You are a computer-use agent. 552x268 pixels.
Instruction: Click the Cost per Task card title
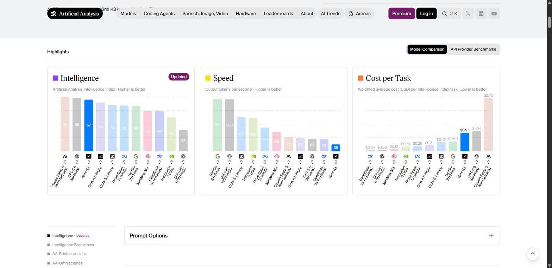click(388, 78)
